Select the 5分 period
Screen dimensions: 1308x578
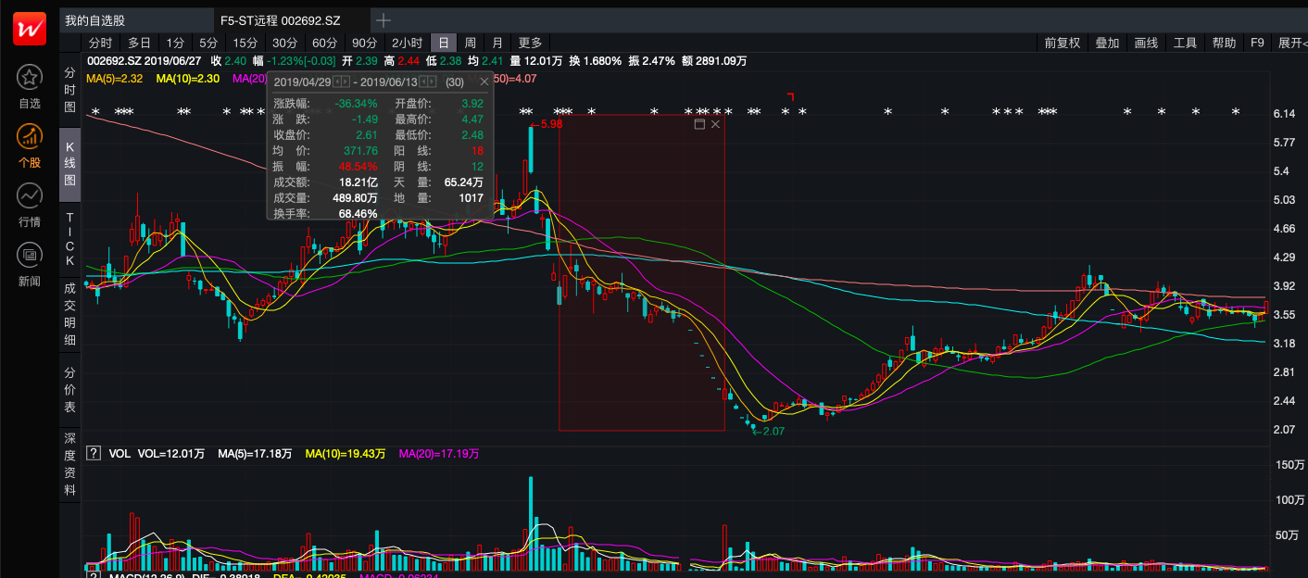[x=208, y=43]
